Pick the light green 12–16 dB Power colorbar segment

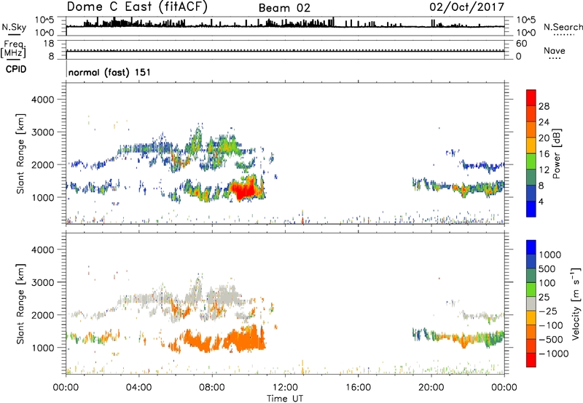click(x=531, y=161)
